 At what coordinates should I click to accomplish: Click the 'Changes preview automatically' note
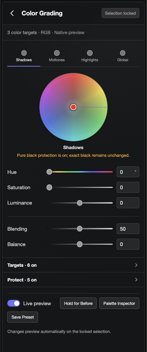coord(59,331)
